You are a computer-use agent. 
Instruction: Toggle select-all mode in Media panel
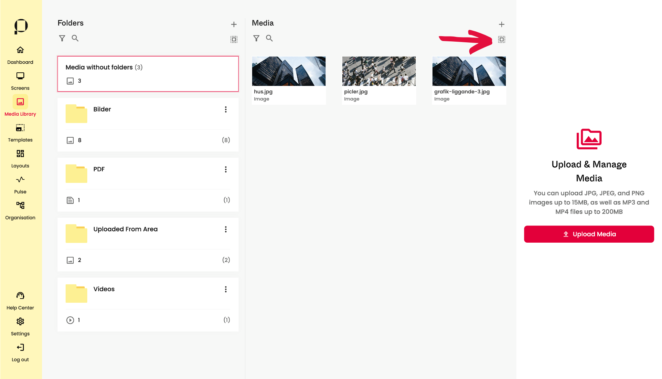pos(501,39)
